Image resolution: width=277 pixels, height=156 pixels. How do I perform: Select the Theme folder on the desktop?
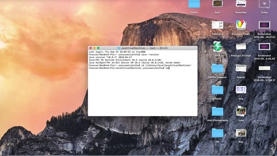194,4
